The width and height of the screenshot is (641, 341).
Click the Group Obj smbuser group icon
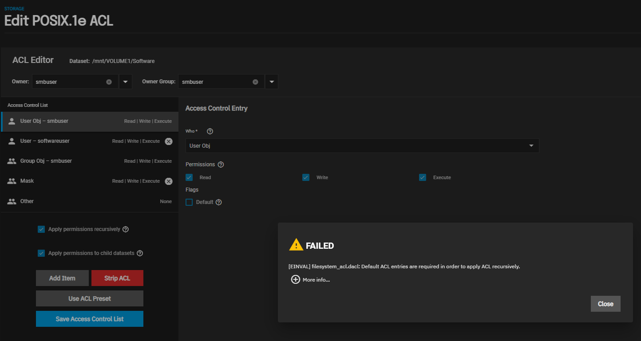point(12,161)
